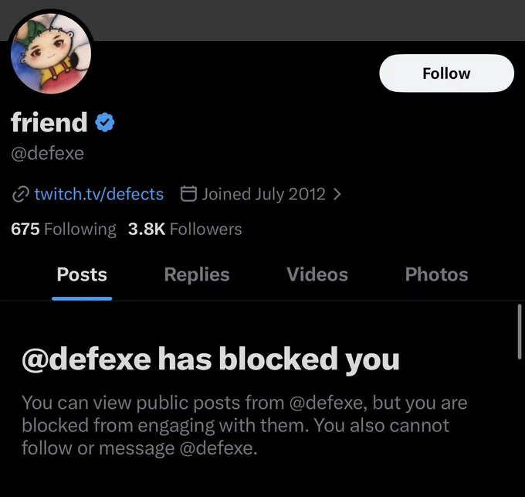Click the "@defexe has blocked you" heading
This screenshot has width=525, height=497.
pos(211,359)
